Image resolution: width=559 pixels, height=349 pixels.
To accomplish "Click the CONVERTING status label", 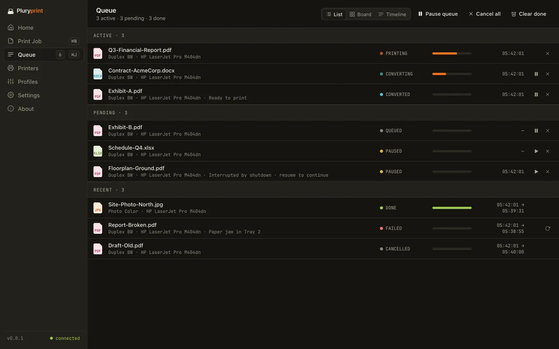I will click(x=399, y=74).
